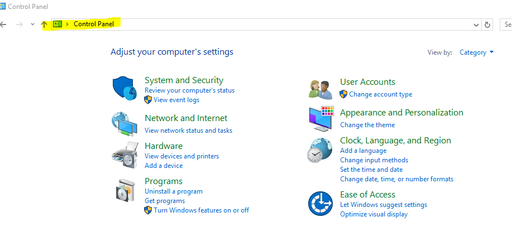Screen dimensions: 512x246
Task: Open the Programs disc box icon
Action: (125, 190)
